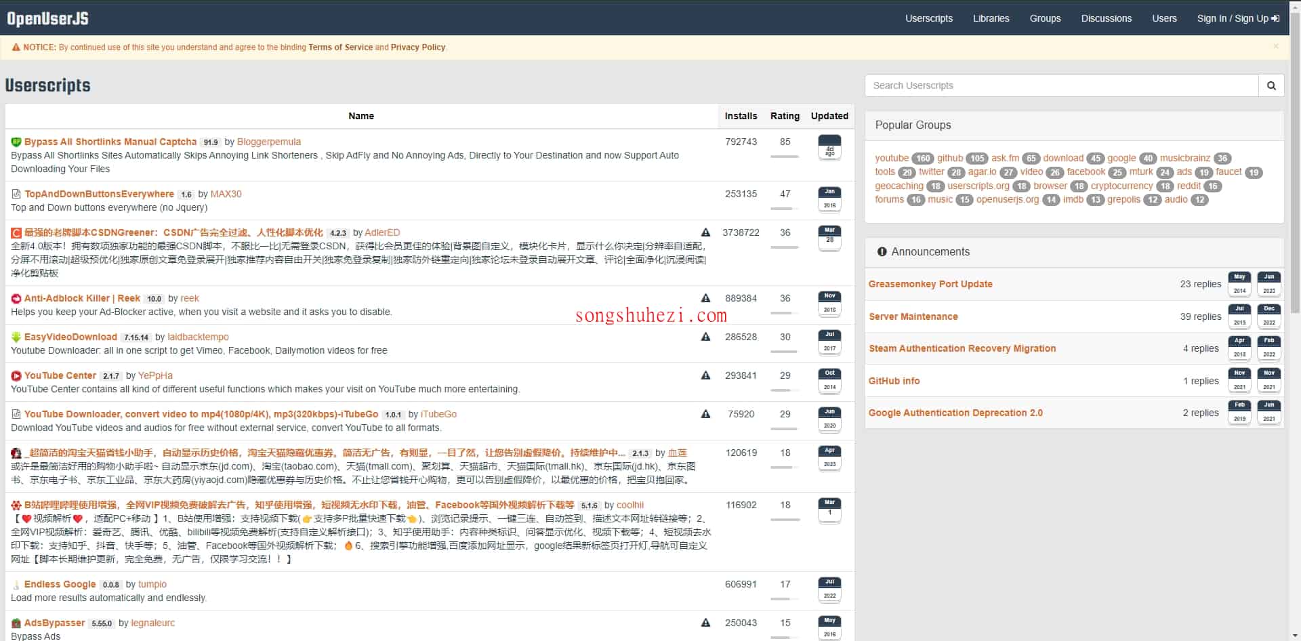Open Terms of Service link in notice
This screenshot has width=1301, height=641.
[x=340, y=47]
